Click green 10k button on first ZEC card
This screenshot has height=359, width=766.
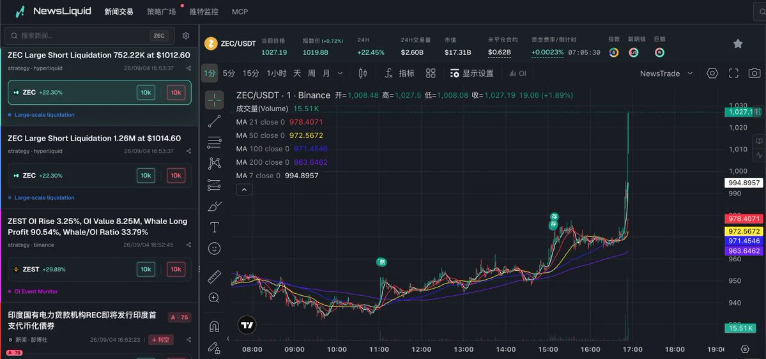146,93
